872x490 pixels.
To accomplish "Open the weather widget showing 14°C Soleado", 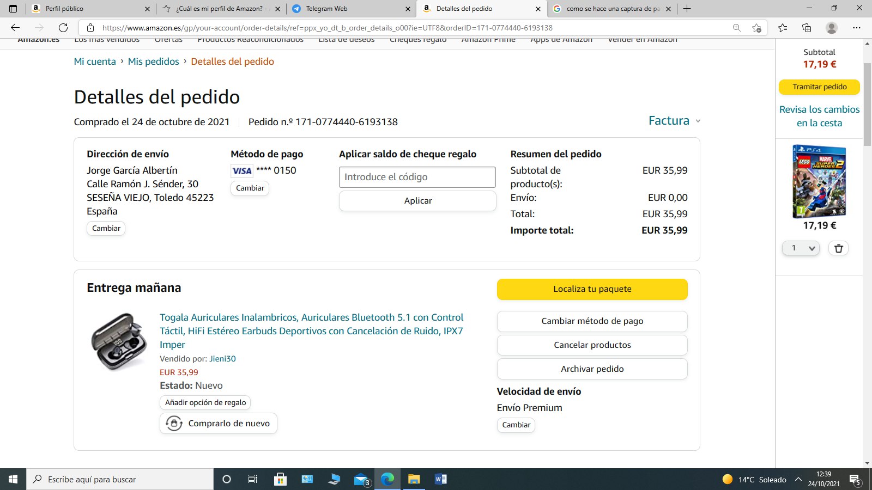I will 754,479.
